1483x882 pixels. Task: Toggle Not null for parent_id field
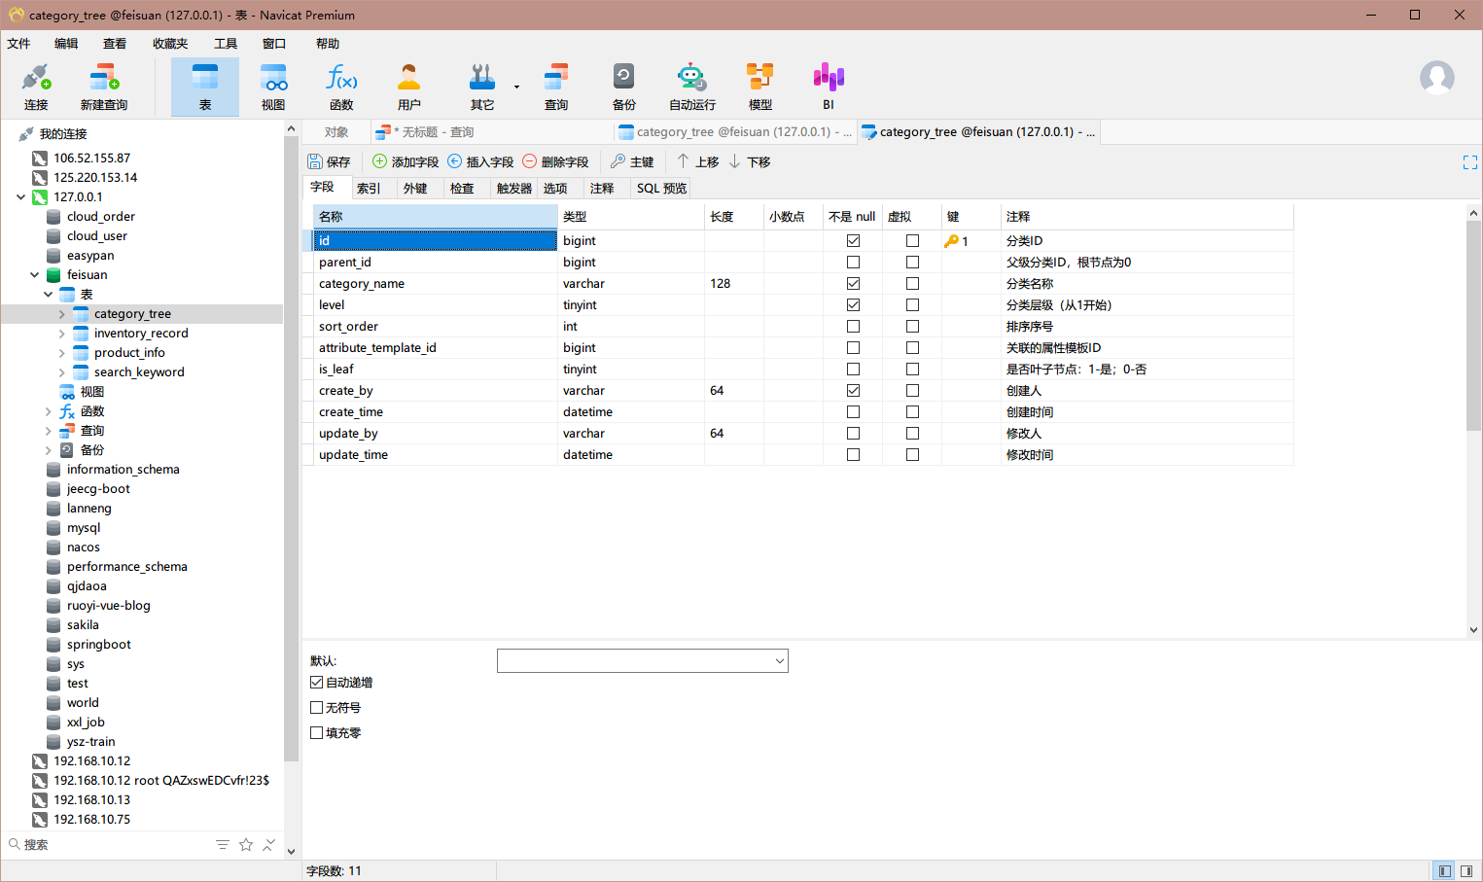point(853,262)
